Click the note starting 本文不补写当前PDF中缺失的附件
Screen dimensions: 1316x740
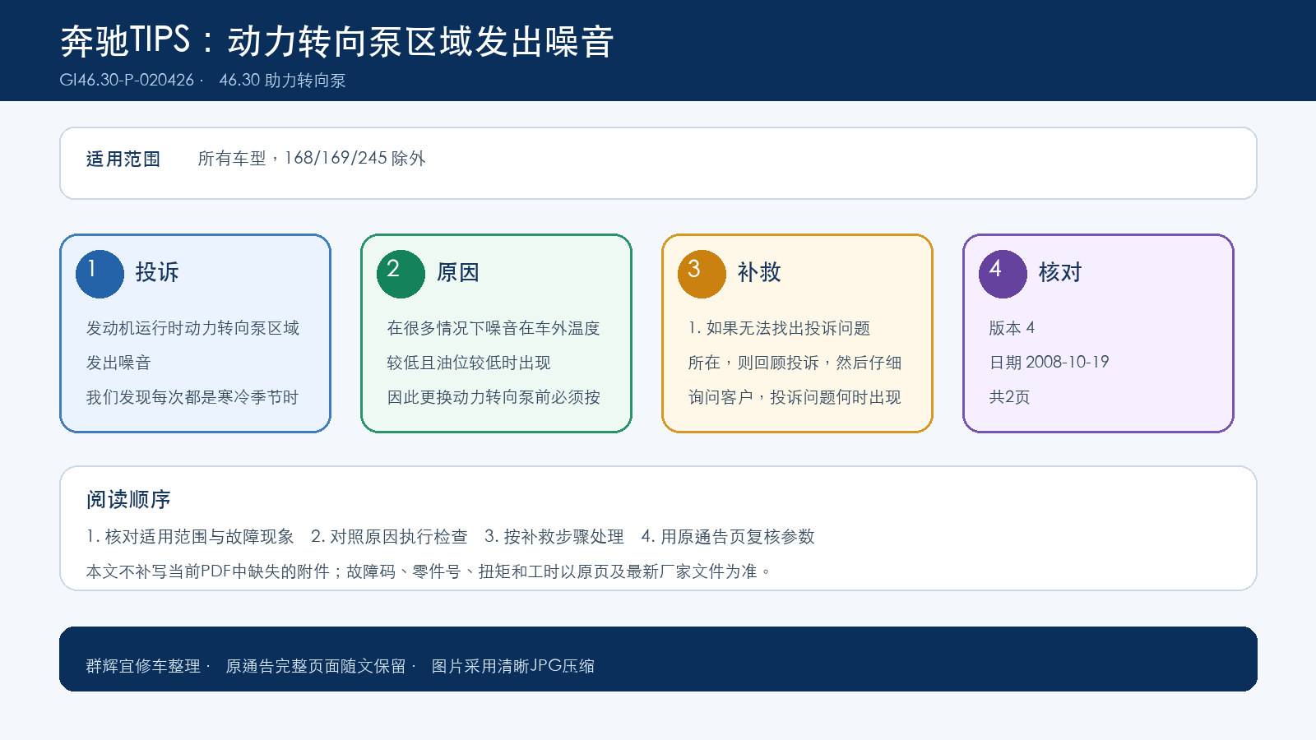pos(429,571)
